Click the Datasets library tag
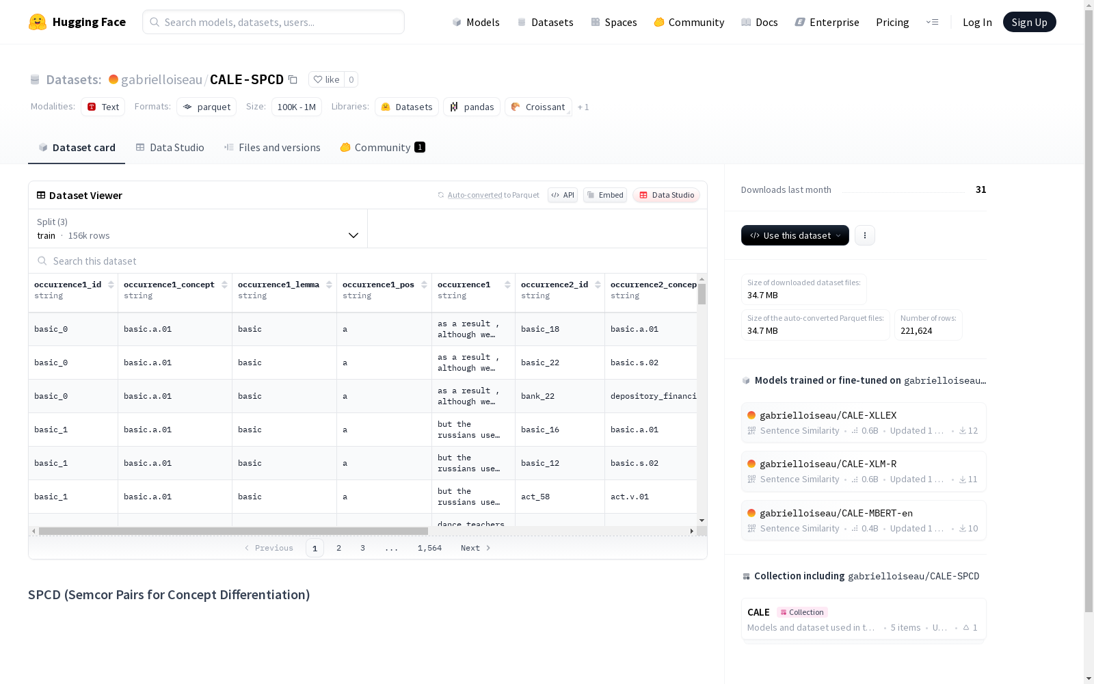1094x684 pixels. (407, 107)
